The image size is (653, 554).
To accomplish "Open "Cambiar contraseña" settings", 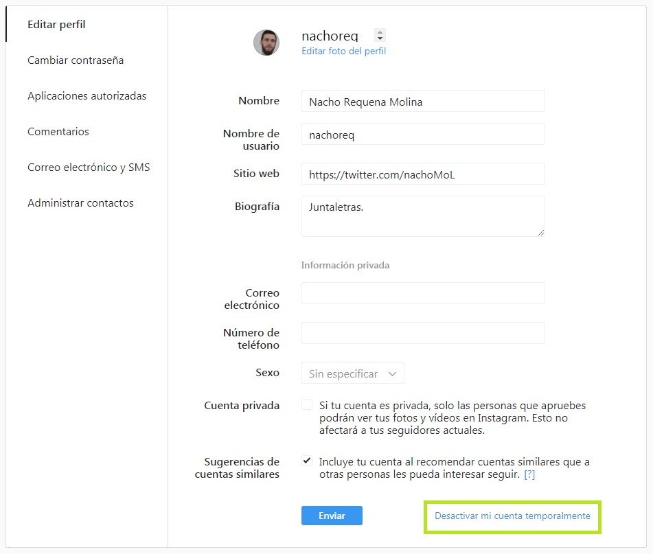I will point(75,60).
